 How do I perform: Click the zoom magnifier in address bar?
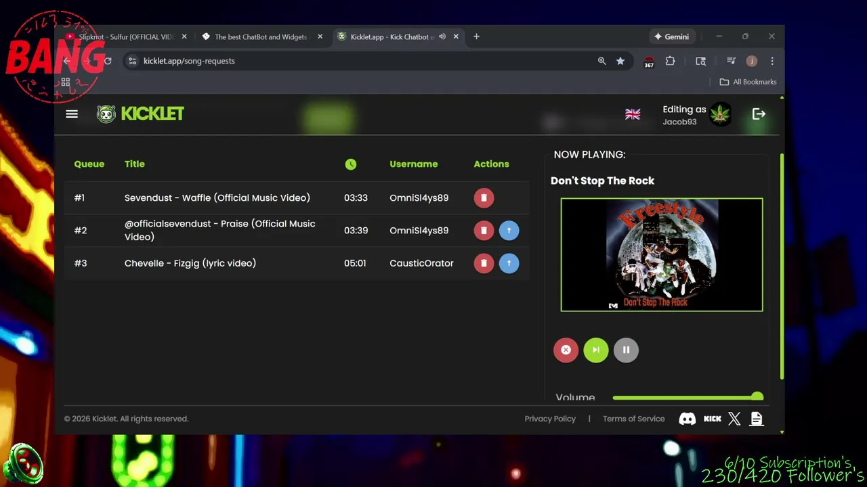(x=601, y=61)
